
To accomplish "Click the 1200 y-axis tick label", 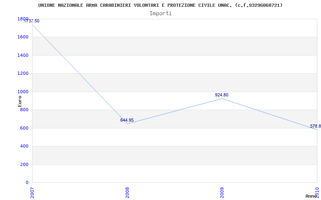I will [23, 73].
